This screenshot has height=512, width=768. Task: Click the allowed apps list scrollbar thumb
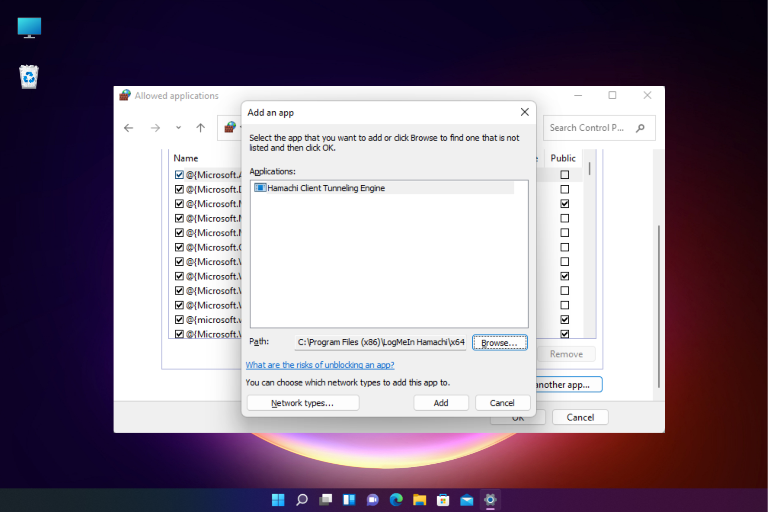(x=589, y=168)
